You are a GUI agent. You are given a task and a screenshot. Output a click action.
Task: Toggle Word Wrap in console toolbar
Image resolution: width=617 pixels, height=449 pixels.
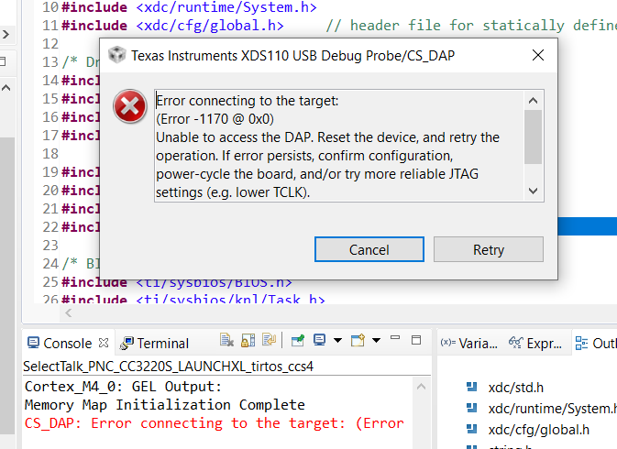tap(270, 340)
